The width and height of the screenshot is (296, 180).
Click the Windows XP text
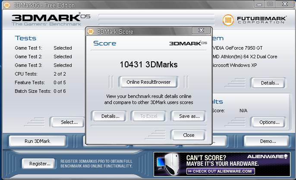click(x=243, y=65)
